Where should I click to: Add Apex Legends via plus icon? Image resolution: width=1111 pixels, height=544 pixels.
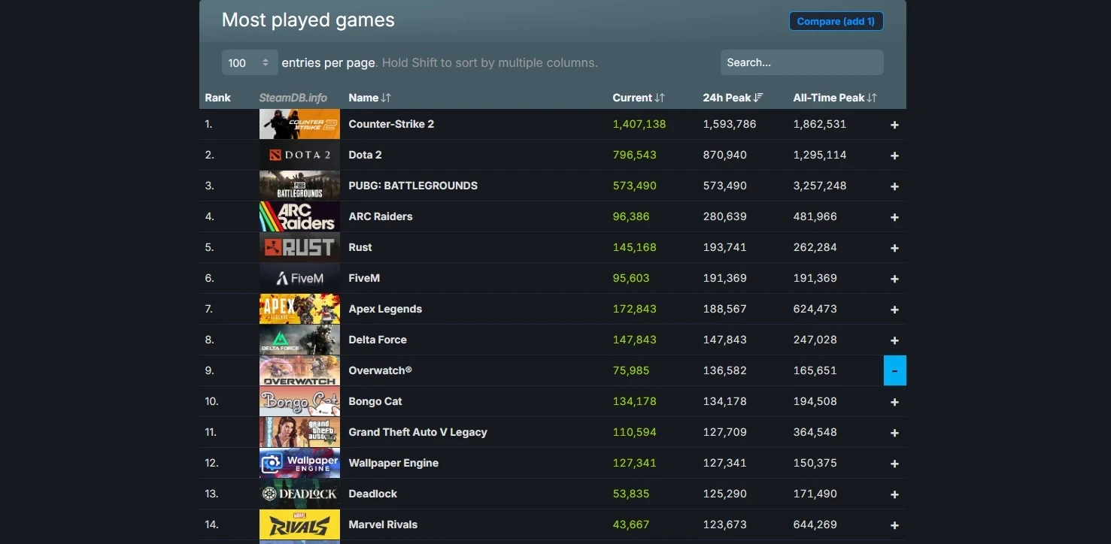point(894,310)
